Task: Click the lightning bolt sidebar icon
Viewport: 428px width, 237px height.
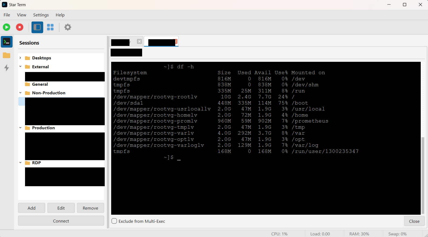Action: pos(7,68)
